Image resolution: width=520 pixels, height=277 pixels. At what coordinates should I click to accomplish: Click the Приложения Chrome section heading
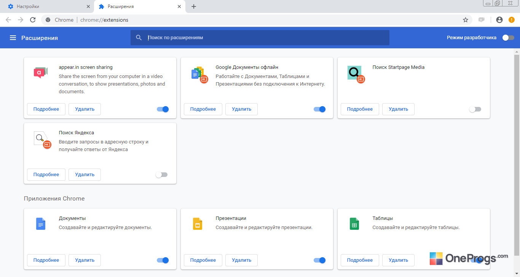pos(54,199)
